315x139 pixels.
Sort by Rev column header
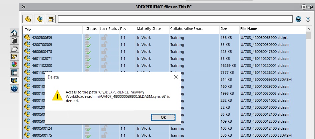point(127,29)
